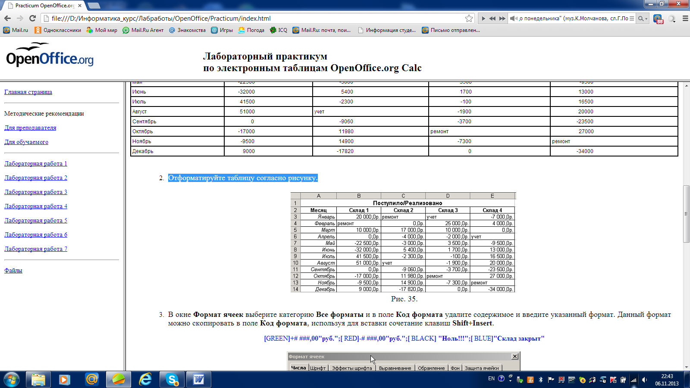Open the Погода bookmark
This screenshot has width=690, height=388.
(x=251, y=30)
